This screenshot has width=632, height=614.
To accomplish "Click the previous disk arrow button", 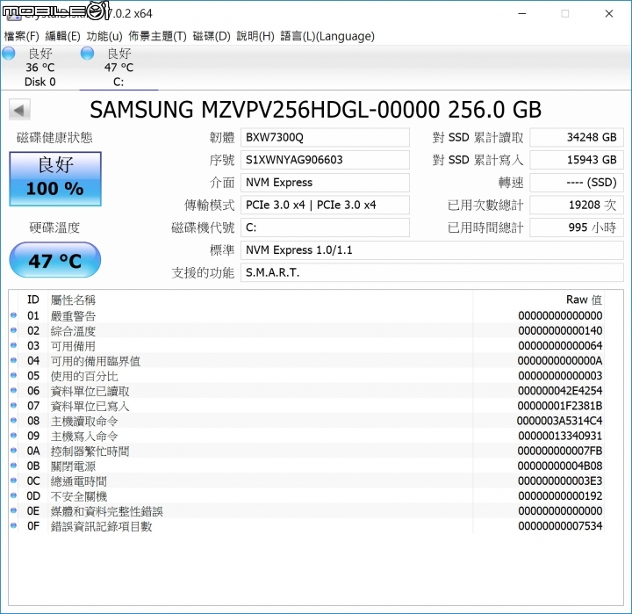I will [x=19, y=110].
